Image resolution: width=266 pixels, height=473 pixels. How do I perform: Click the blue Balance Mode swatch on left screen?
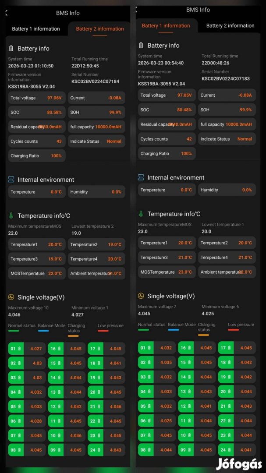[43, 331]
